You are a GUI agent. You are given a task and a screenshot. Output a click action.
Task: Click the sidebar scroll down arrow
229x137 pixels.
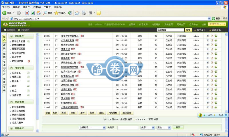pos(37,131)
